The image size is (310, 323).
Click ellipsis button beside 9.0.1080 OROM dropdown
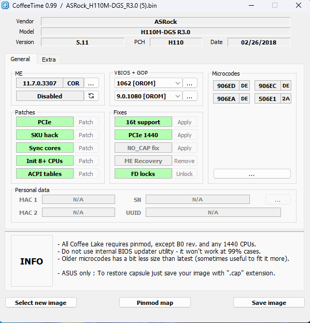(x=190, y=96)
